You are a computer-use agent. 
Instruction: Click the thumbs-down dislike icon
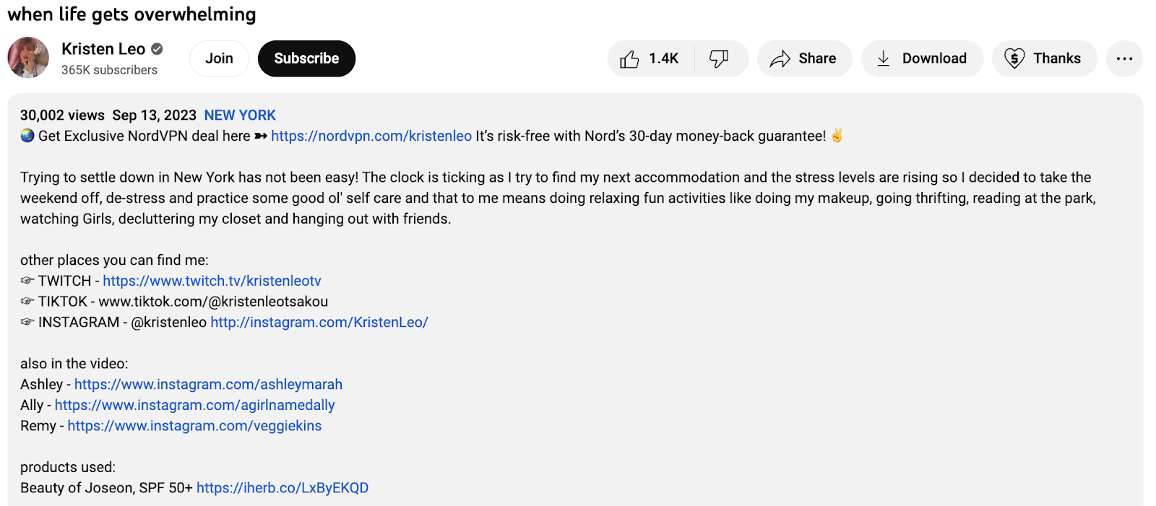coord(719,59)
